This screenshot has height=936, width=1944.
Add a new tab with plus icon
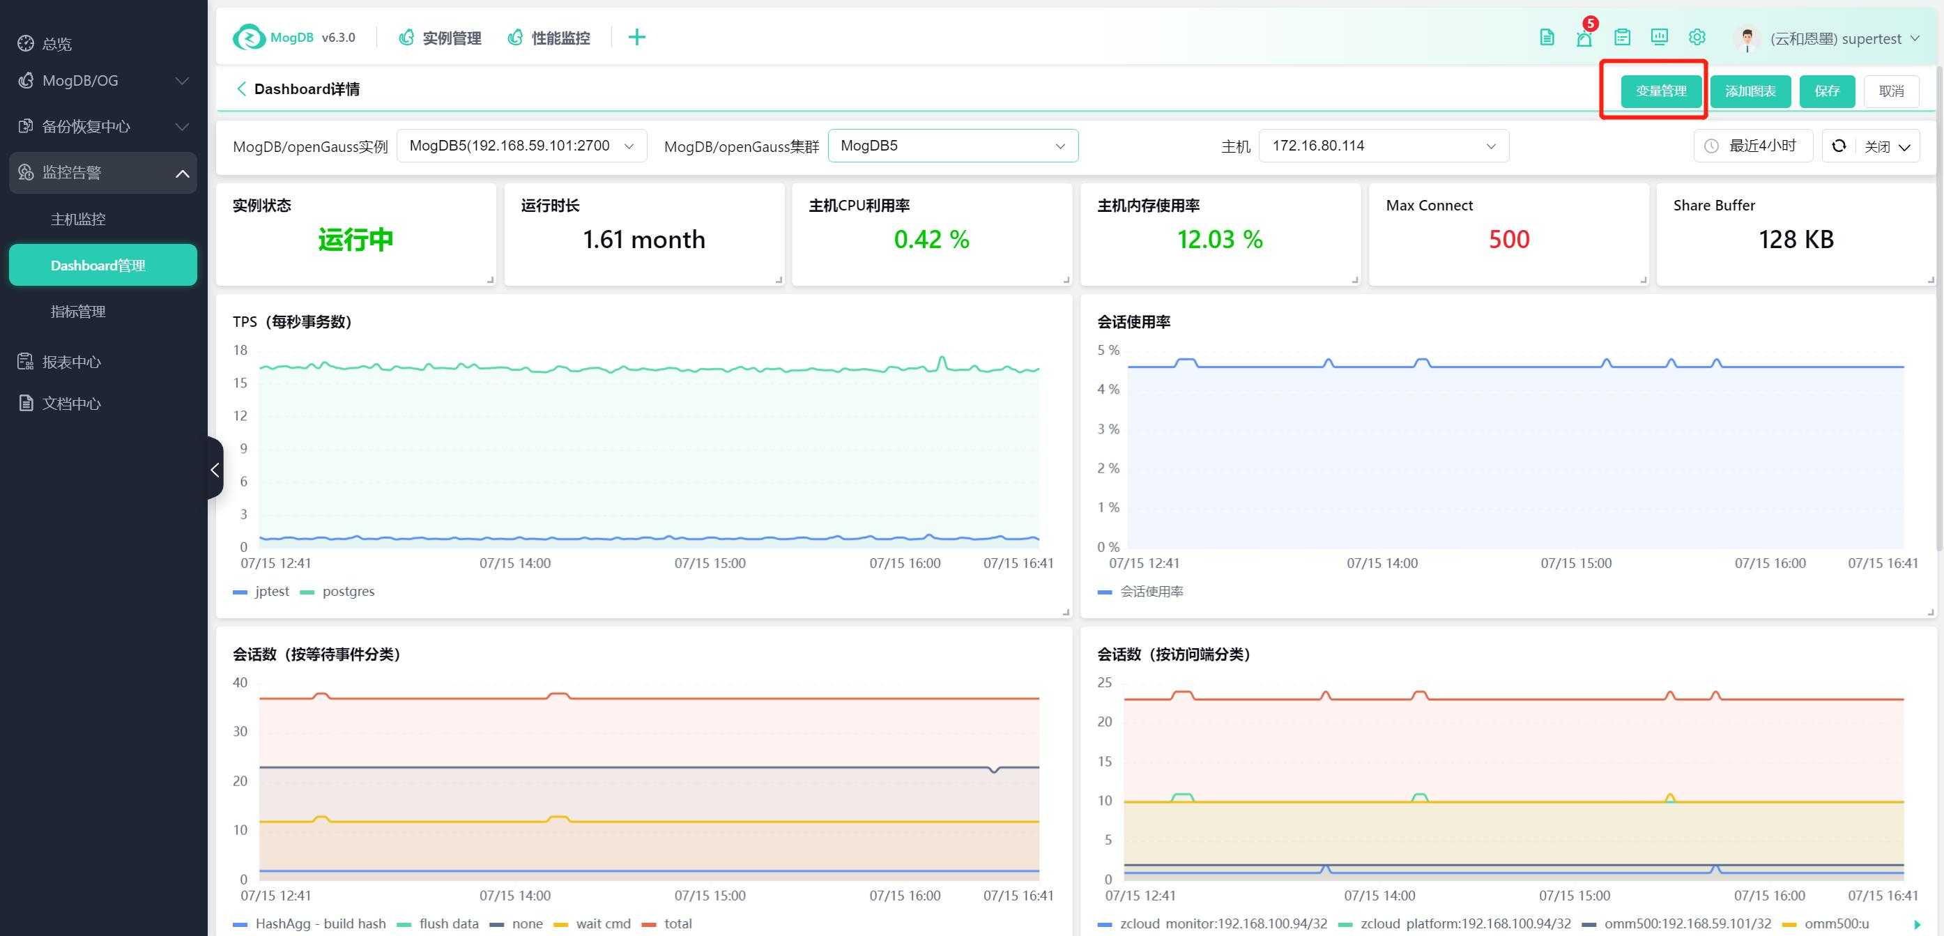tap(637, 37)
